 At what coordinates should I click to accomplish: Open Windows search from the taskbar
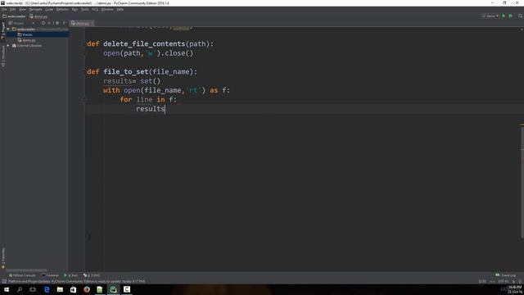coord(20,289)
